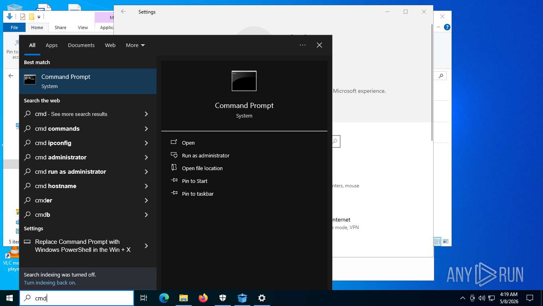Image resolution: width=543 pixels, height=306 pixels.
Task: Select the cmd hostname web suggestion
Action: tap(88, 186)
